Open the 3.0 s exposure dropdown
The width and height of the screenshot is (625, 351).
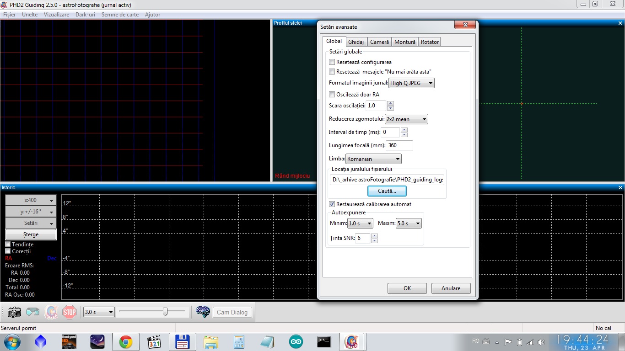pos(99,312)
